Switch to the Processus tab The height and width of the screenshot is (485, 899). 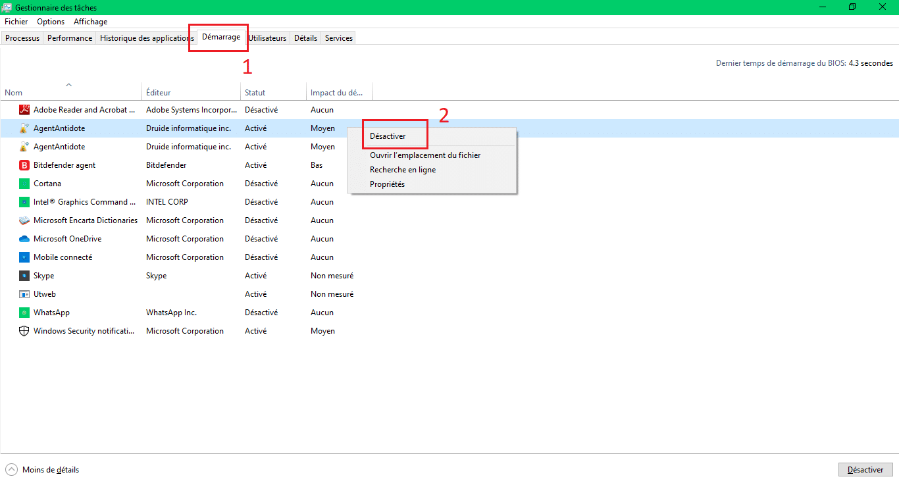pyautogui.click(x=22, y=38)
